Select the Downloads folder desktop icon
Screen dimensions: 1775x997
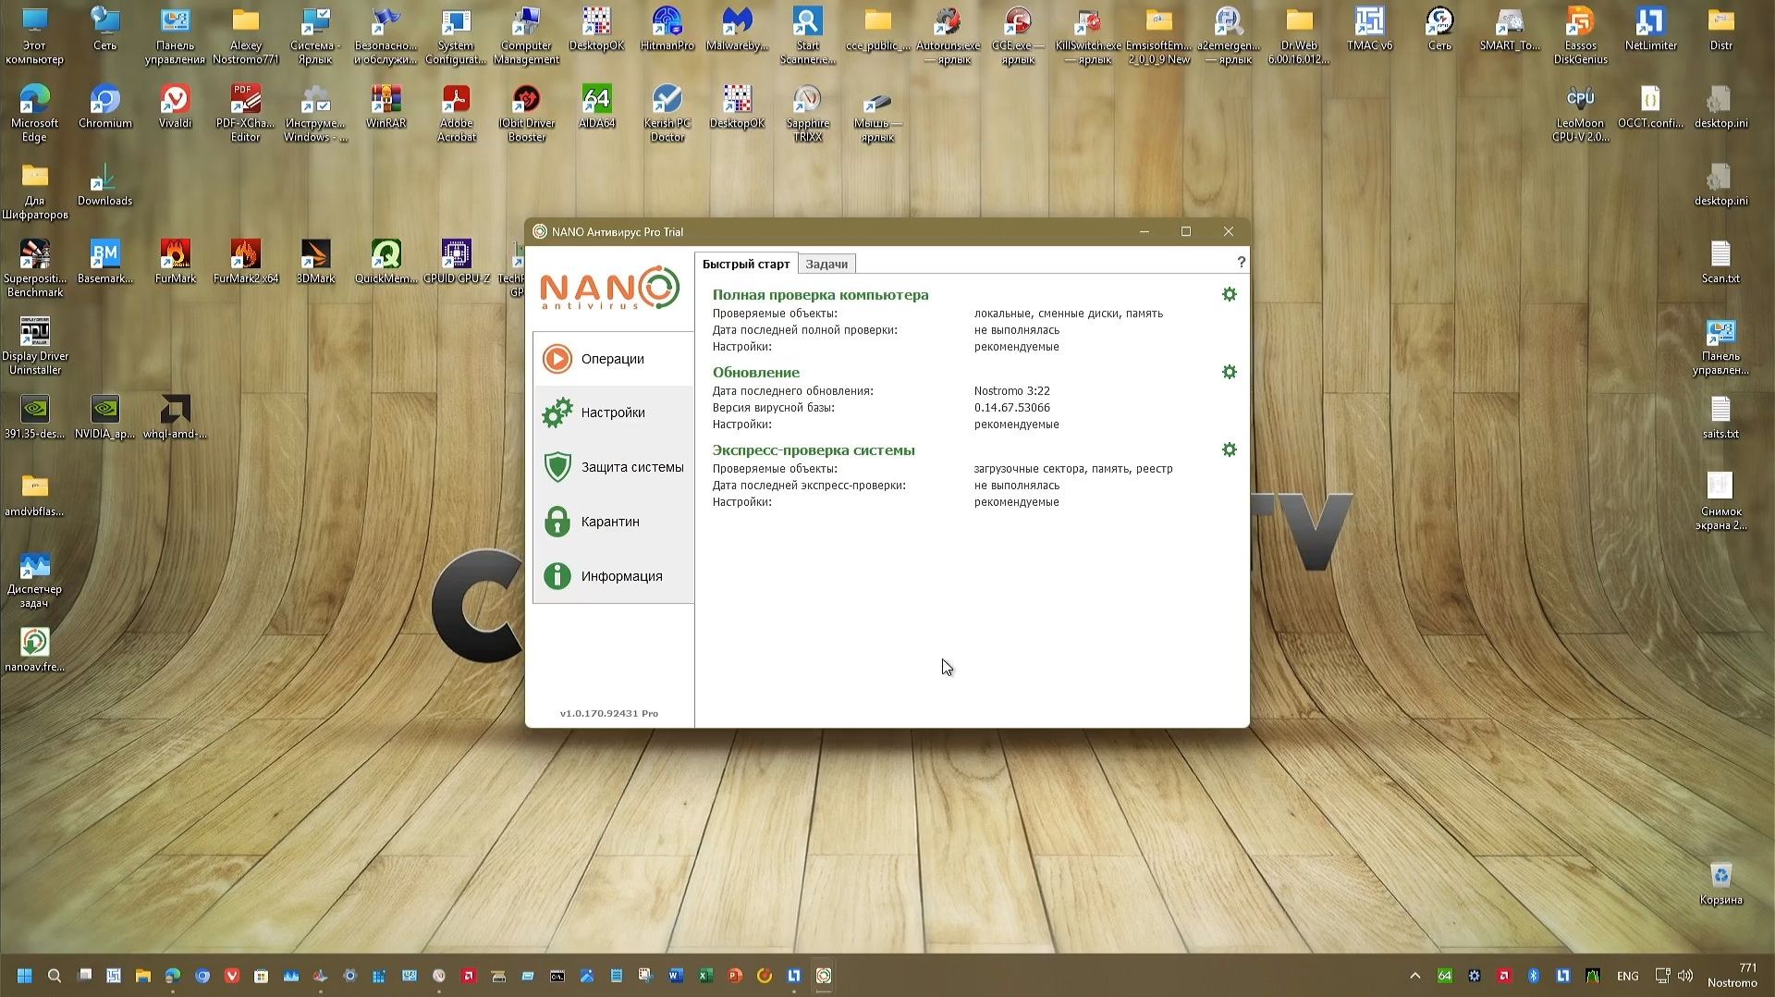(x=104, y=184)
